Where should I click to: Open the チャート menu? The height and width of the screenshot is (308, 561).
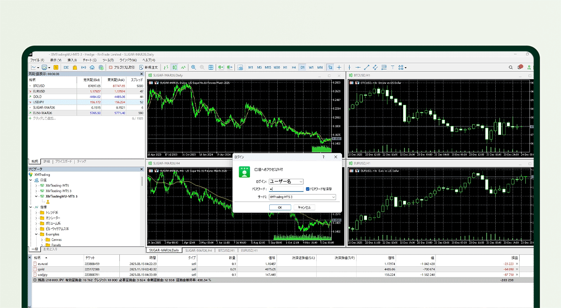coord(89,60)
